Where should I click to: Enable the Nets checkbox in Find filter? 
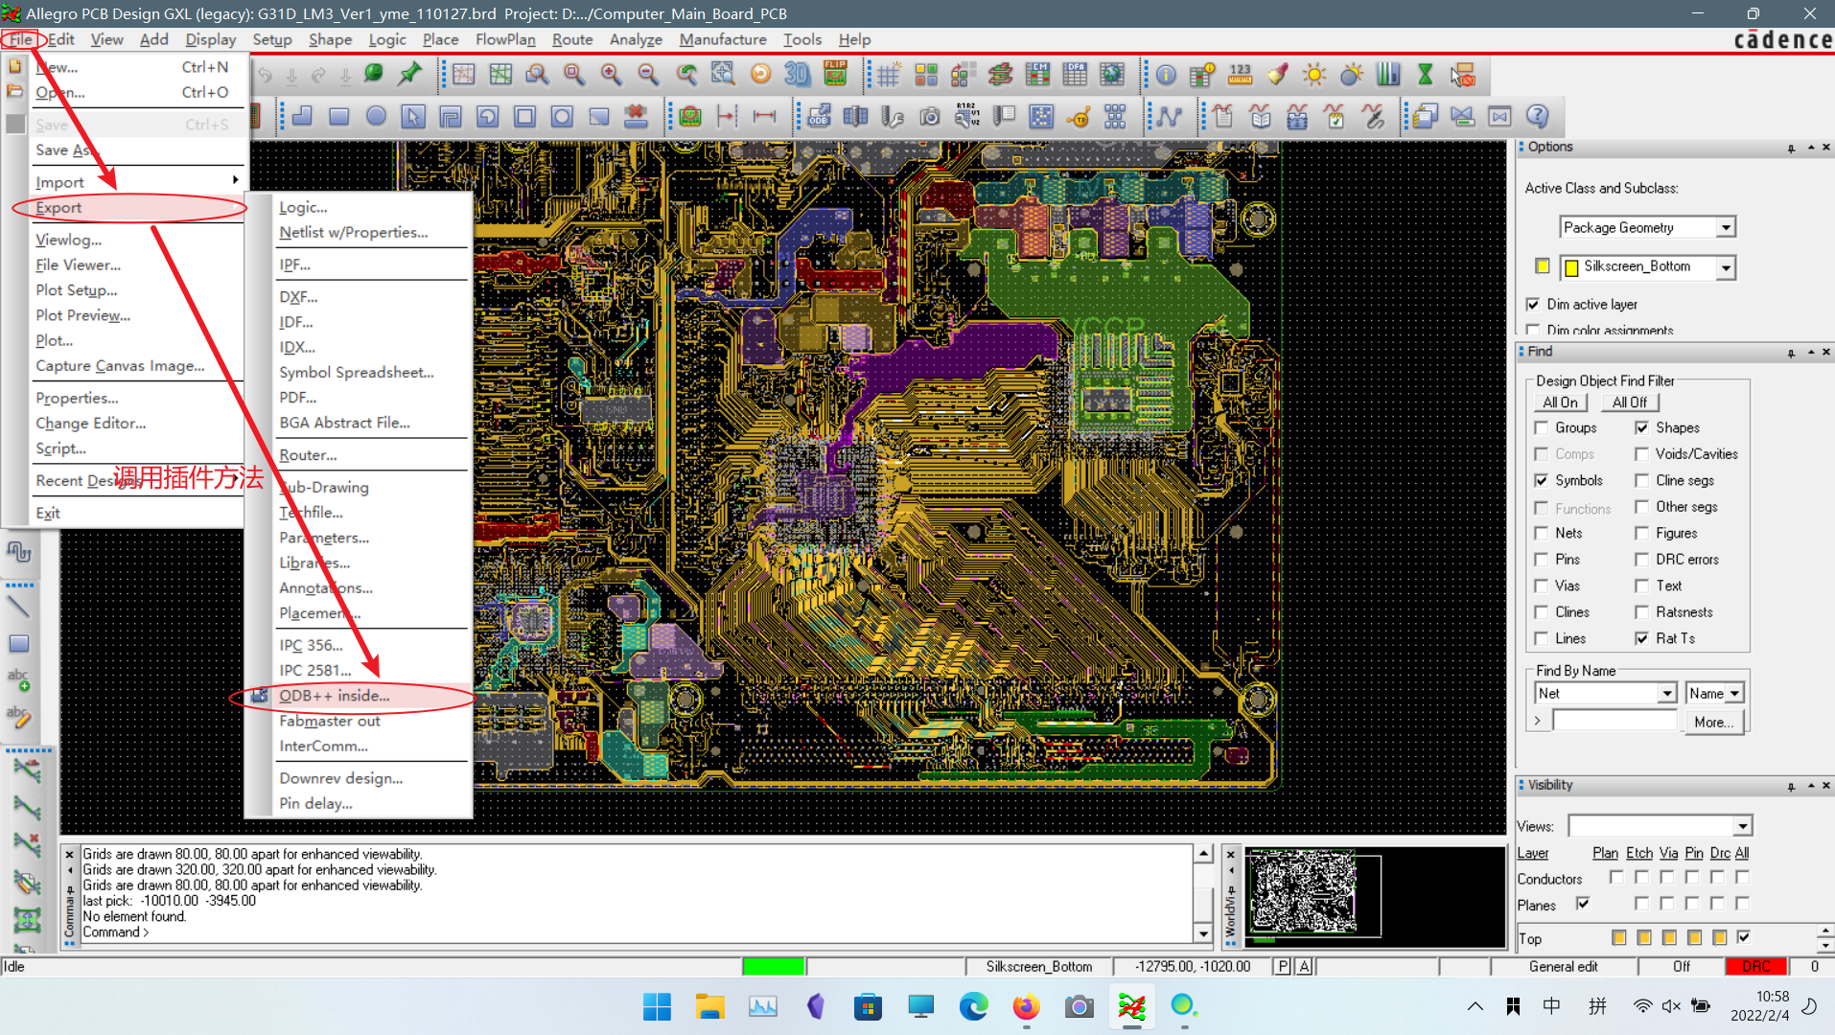coord(1542,533)
